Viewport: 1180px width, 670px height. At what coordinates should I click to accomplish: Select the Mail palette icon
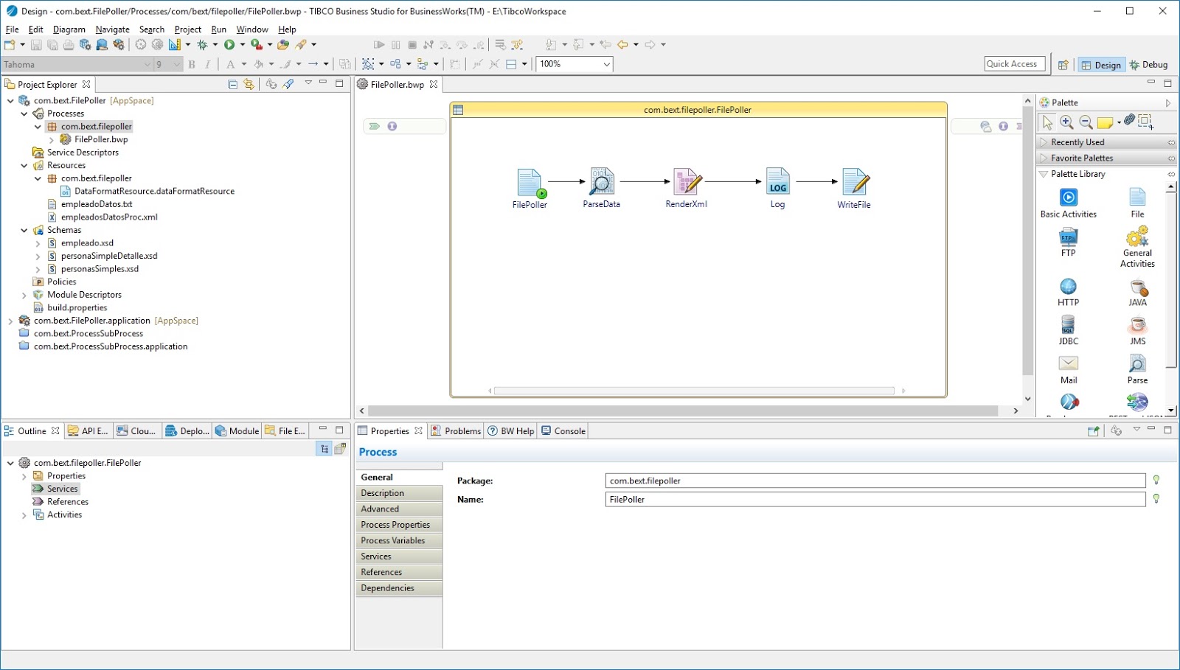point(1069,364)
